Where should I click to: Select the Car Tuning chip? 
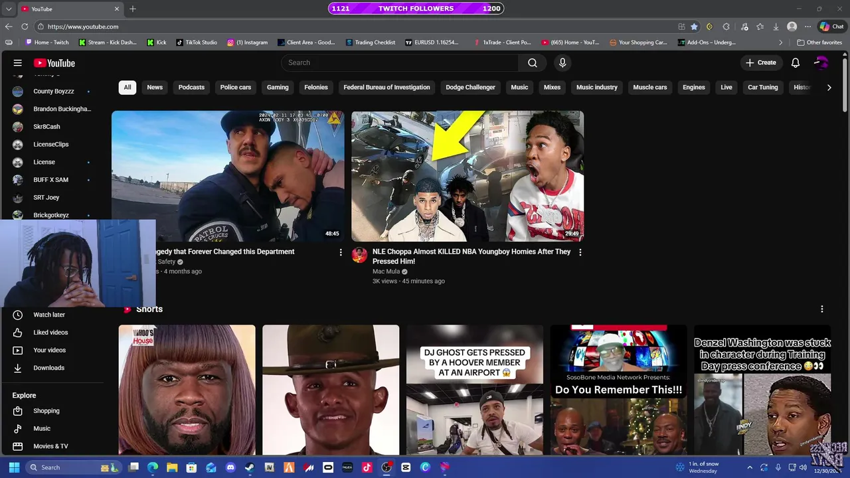click(763, 87)
